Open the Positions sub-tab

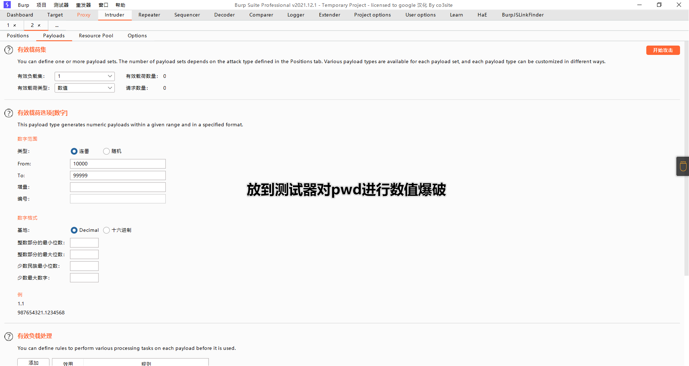click(x=18, y=36)
